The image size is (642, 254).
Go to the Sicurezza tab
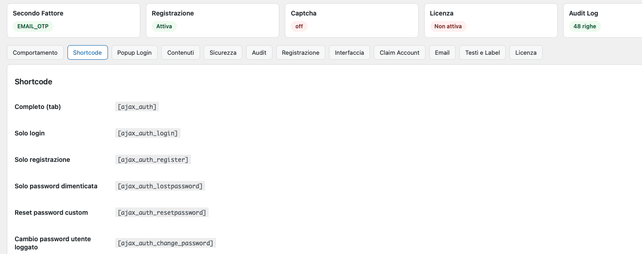223,52
